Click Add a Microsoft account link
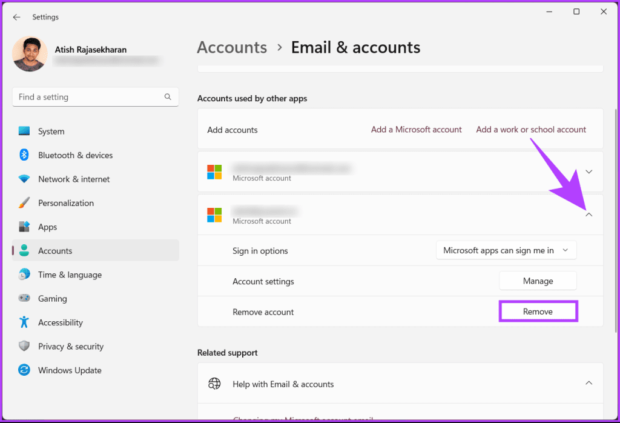 (416, 129)
